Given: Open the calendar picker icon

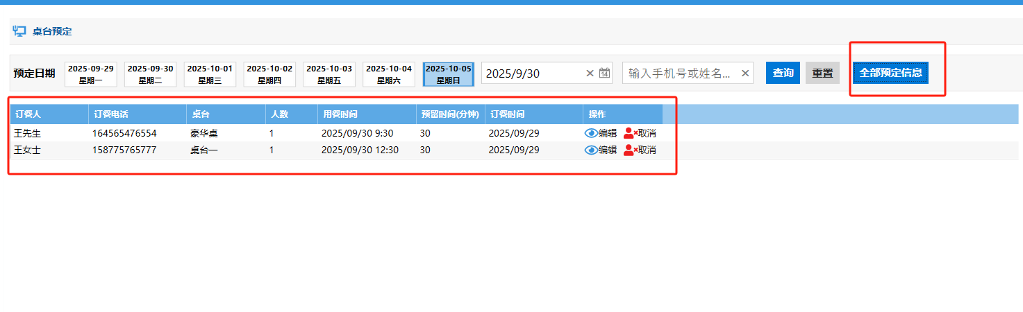Looking at the screenshot, I should pos(604,73).
